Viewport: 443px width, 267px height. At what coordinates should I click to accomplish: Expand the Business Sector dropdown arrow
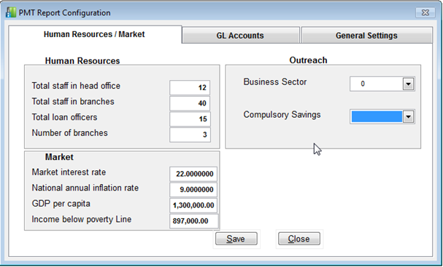pyautogui.click(x=408, y=84)
